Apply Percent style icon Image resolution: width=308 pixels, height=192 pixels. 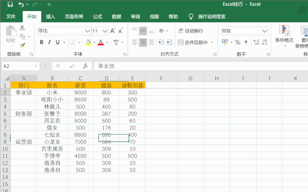(x=238, y=42)
